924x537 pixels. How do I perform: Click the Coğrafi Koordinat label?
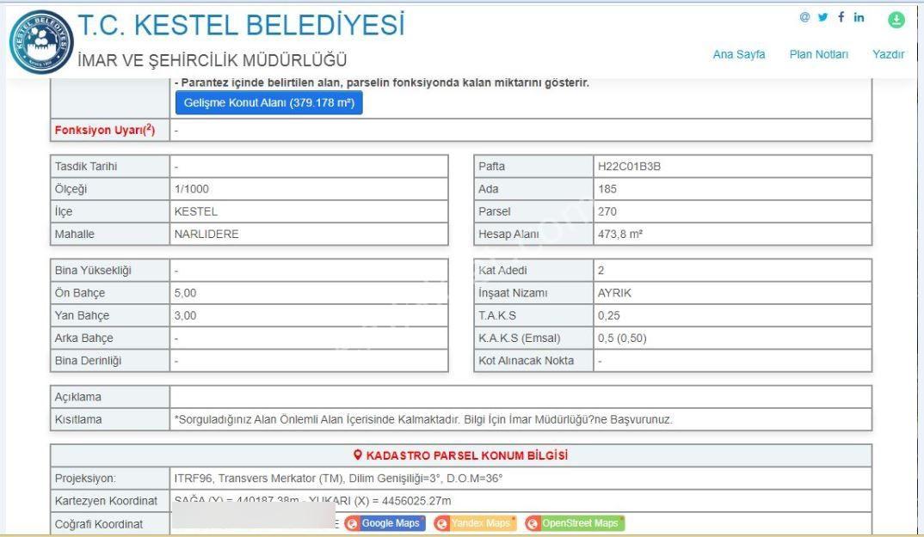pos(99,524)
